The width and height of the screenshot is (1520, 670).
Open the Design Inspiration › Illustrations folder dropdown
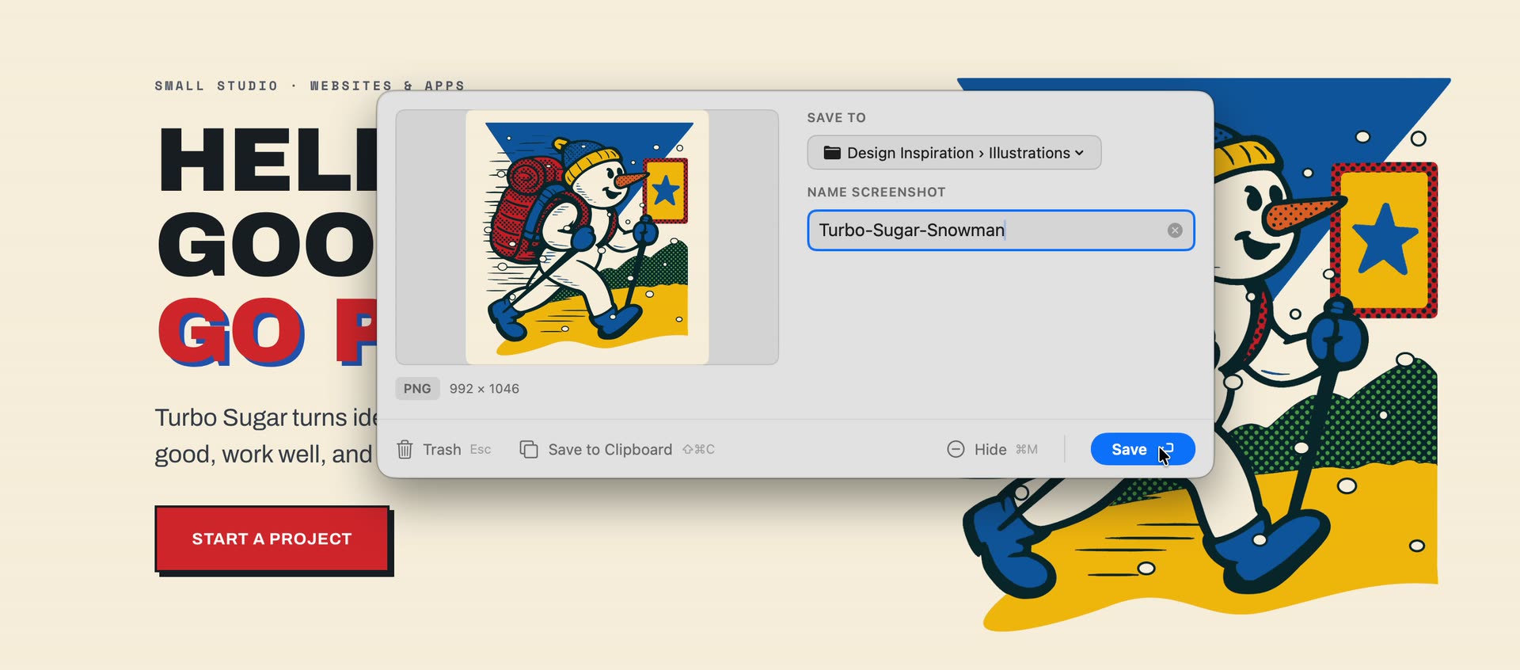tap(954, 153)
